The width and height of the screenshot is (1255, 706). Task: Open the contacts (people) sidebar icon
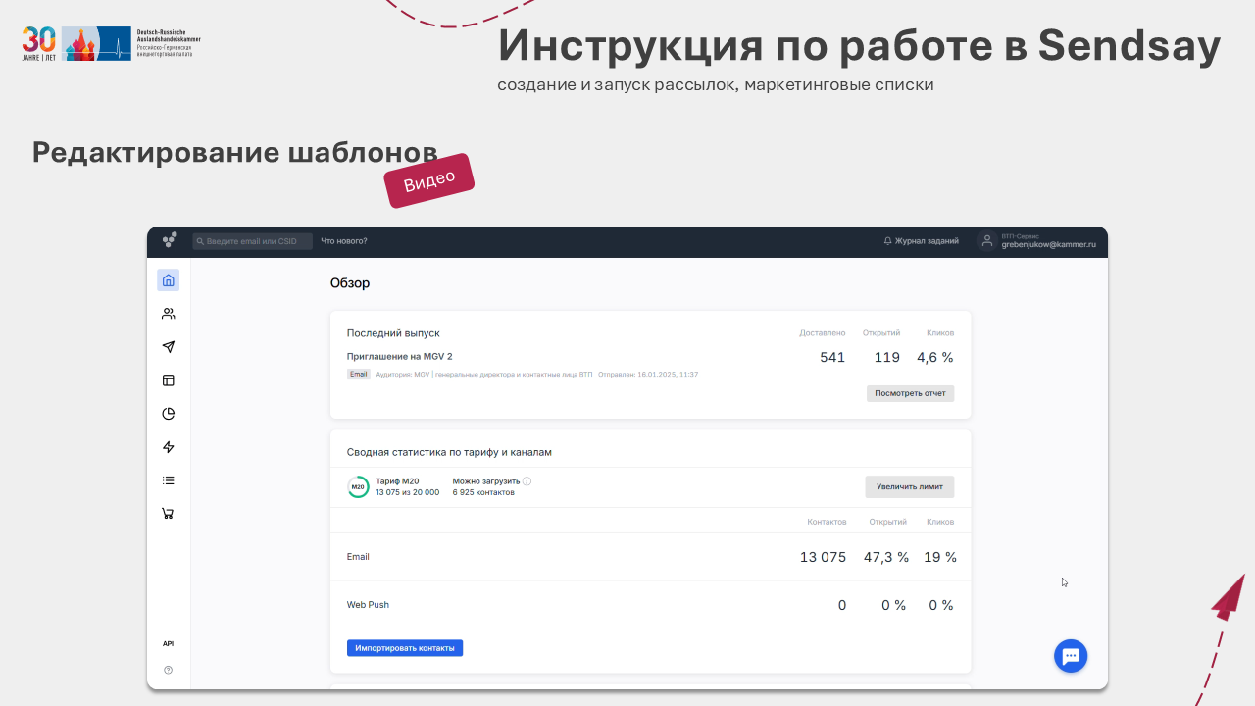coord(168,314)
